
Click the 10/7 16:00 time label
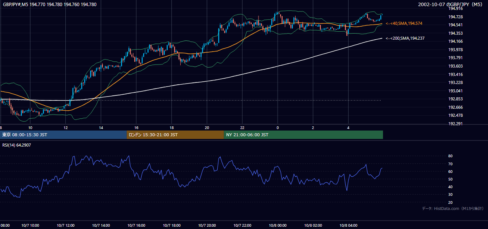[x=136, y=225]
